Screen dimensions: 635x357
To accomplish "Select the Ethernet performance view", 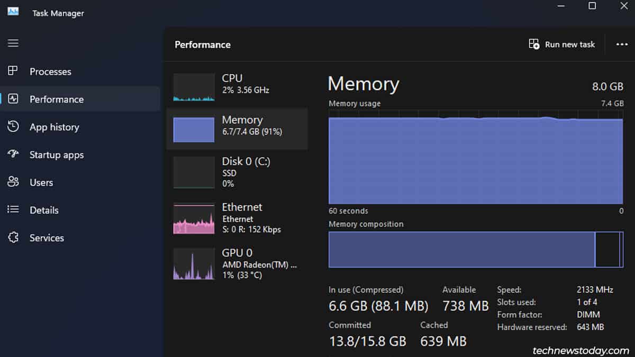I will 237,217.
